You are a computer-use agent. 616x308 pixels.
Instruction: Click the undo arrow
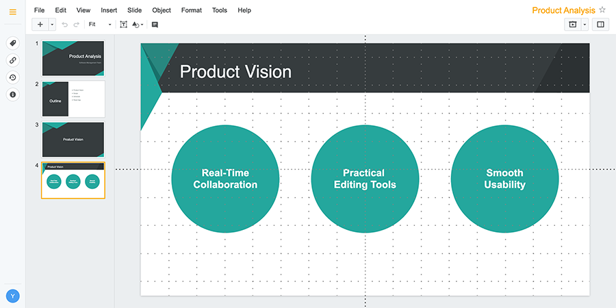[65, 25]
